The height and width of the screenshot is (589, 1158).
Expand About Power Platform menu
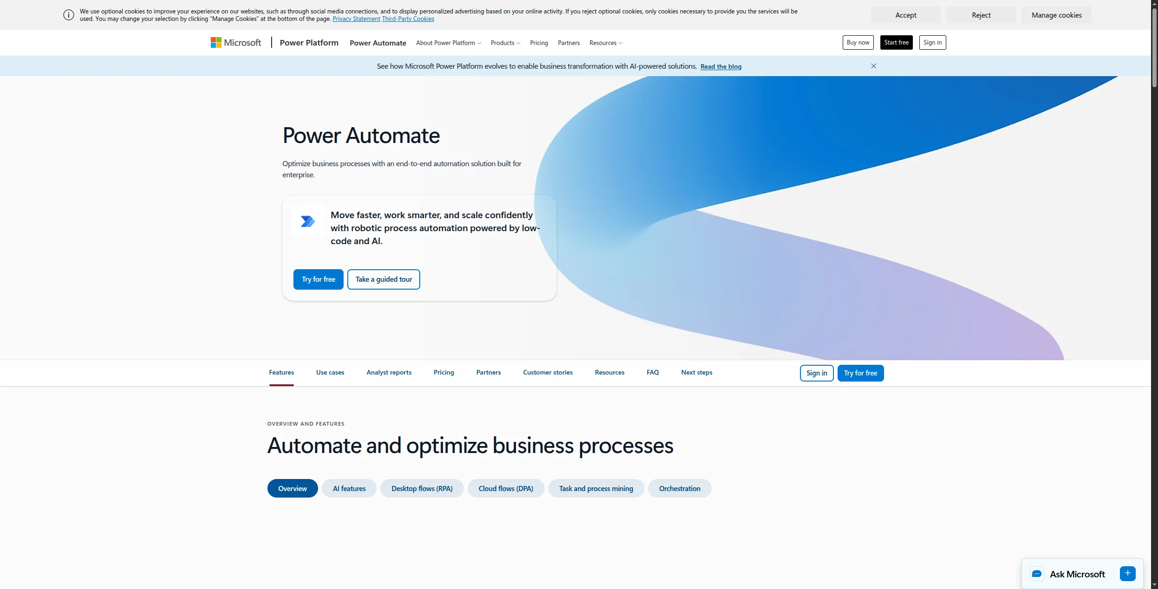point(449,43)
